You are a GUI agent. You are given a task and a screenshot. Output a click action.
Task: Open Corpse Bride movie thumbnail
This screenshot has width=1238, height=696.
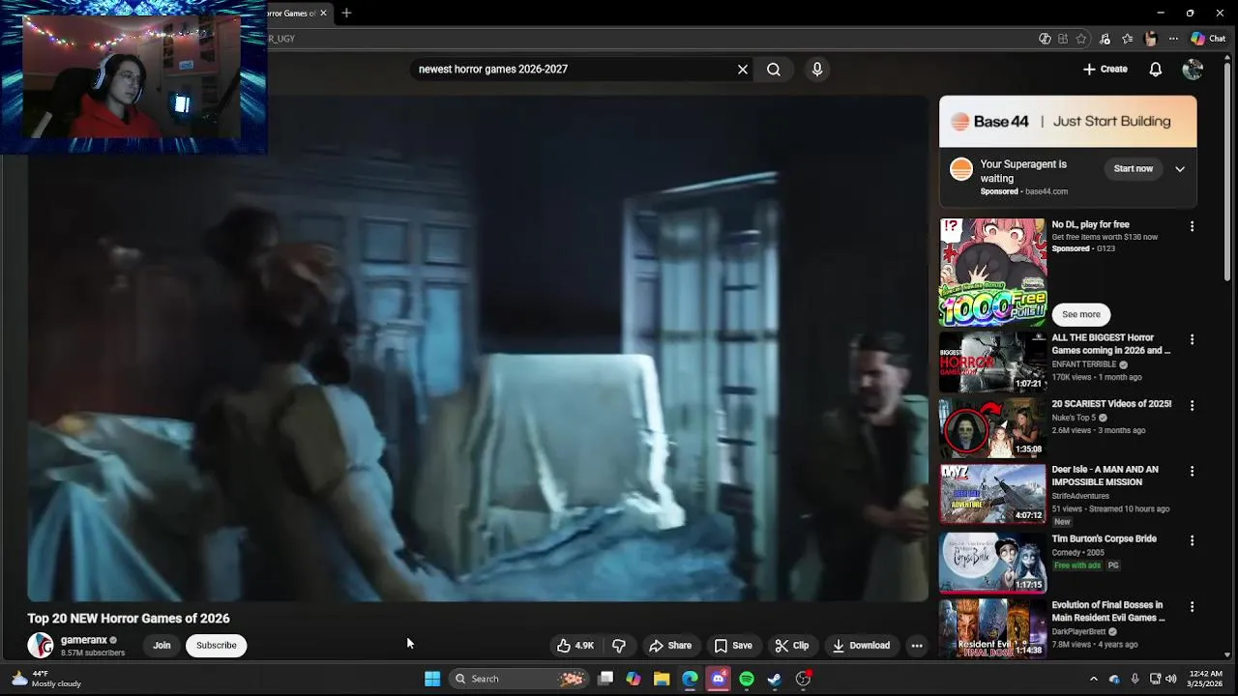pyautogui.click(x=992, y=563)
